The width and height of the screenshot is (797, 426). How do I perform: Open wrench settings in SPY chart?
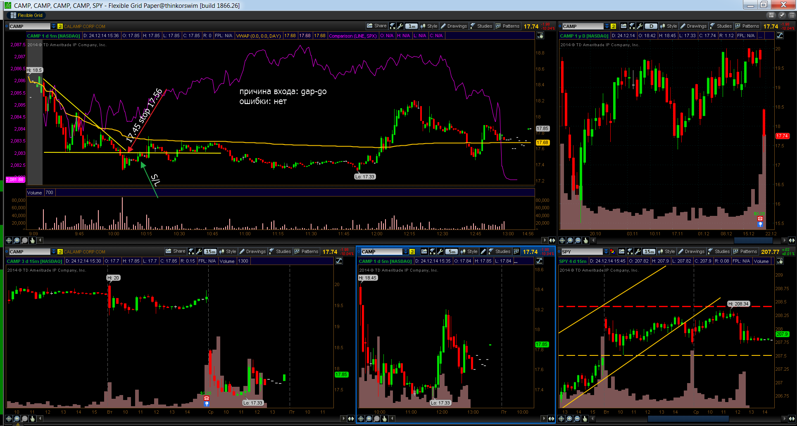coord(638,251)
